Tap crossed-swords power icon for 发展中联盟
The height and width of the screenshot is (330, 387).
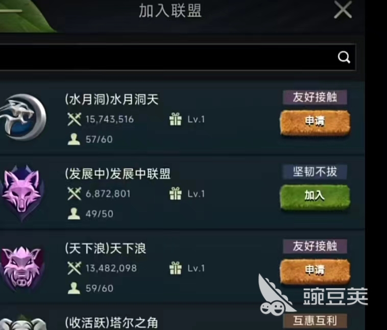[74, 194]
